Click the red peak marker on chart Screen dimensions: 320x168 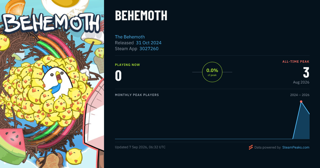(x=301, y=102)
